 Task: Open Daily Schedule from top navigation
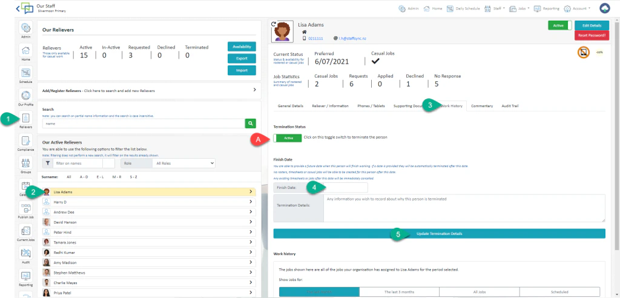(x=463, y=8)
